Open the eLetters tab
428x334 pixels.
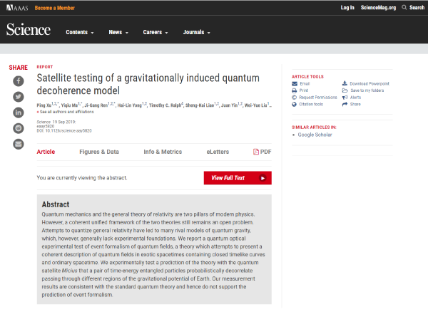pyautogui.click(x=218, y=152)
